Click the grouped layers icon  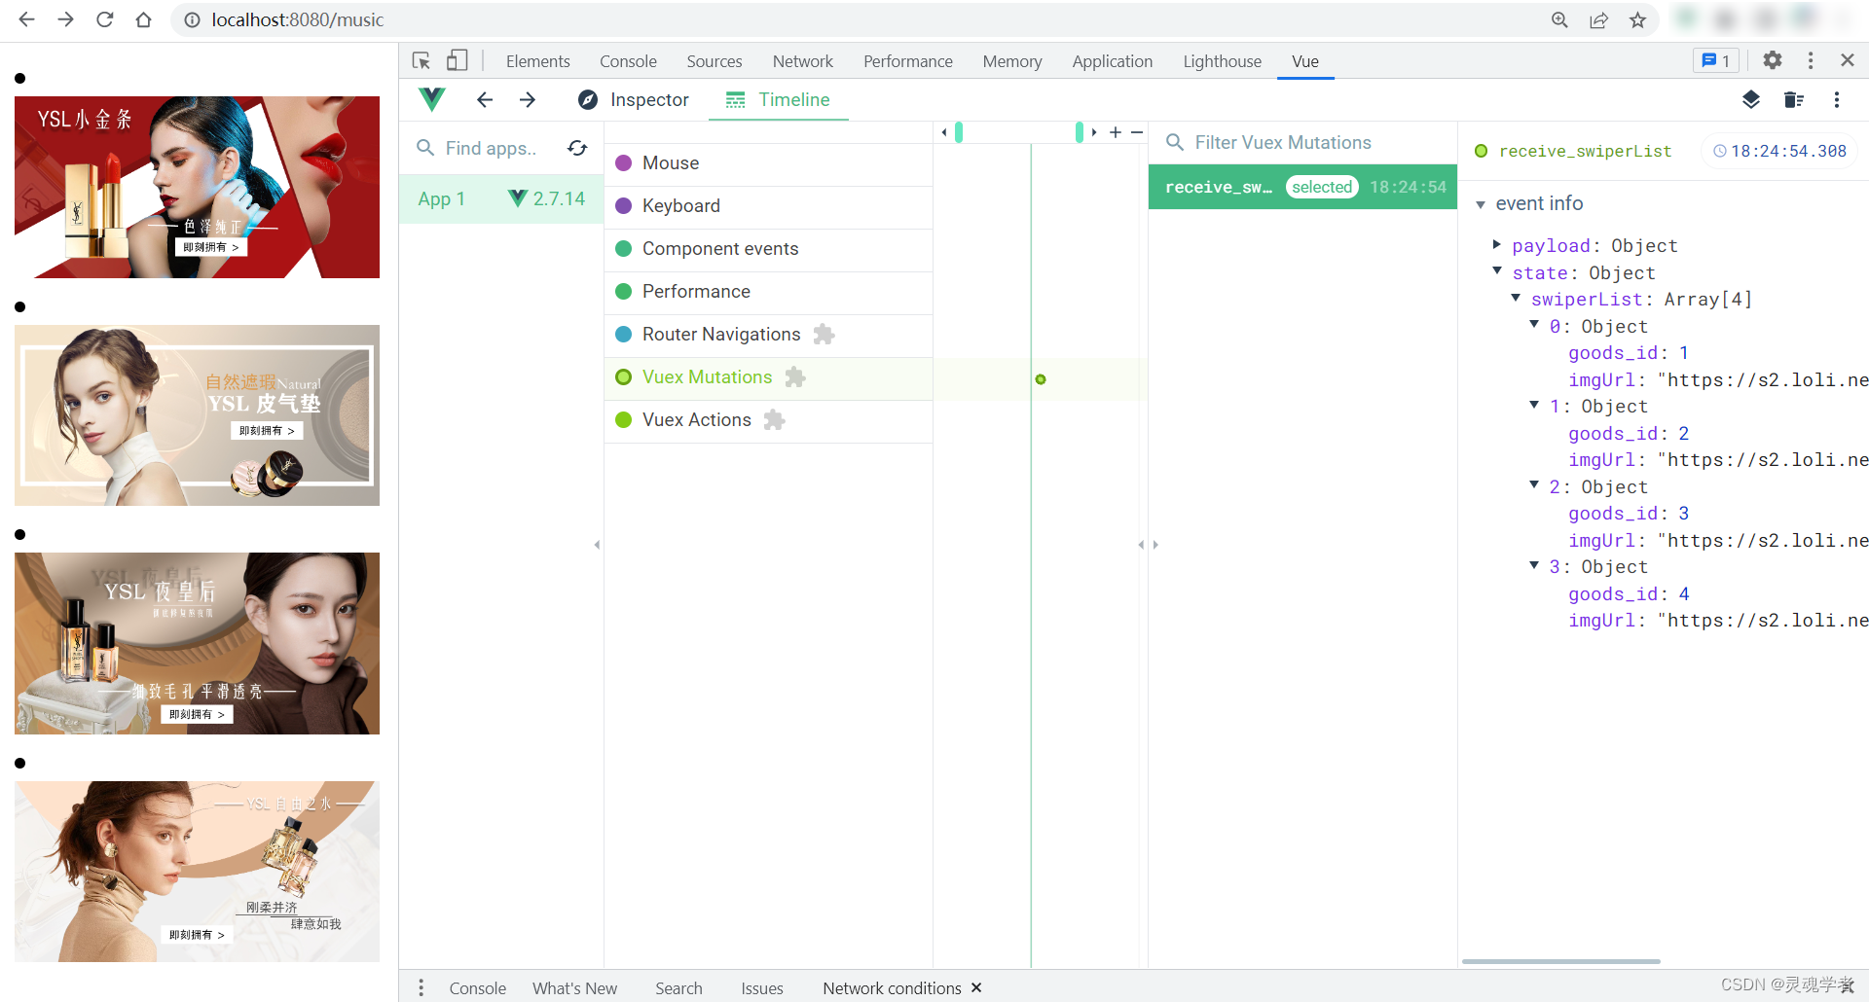click(1751, 99)
